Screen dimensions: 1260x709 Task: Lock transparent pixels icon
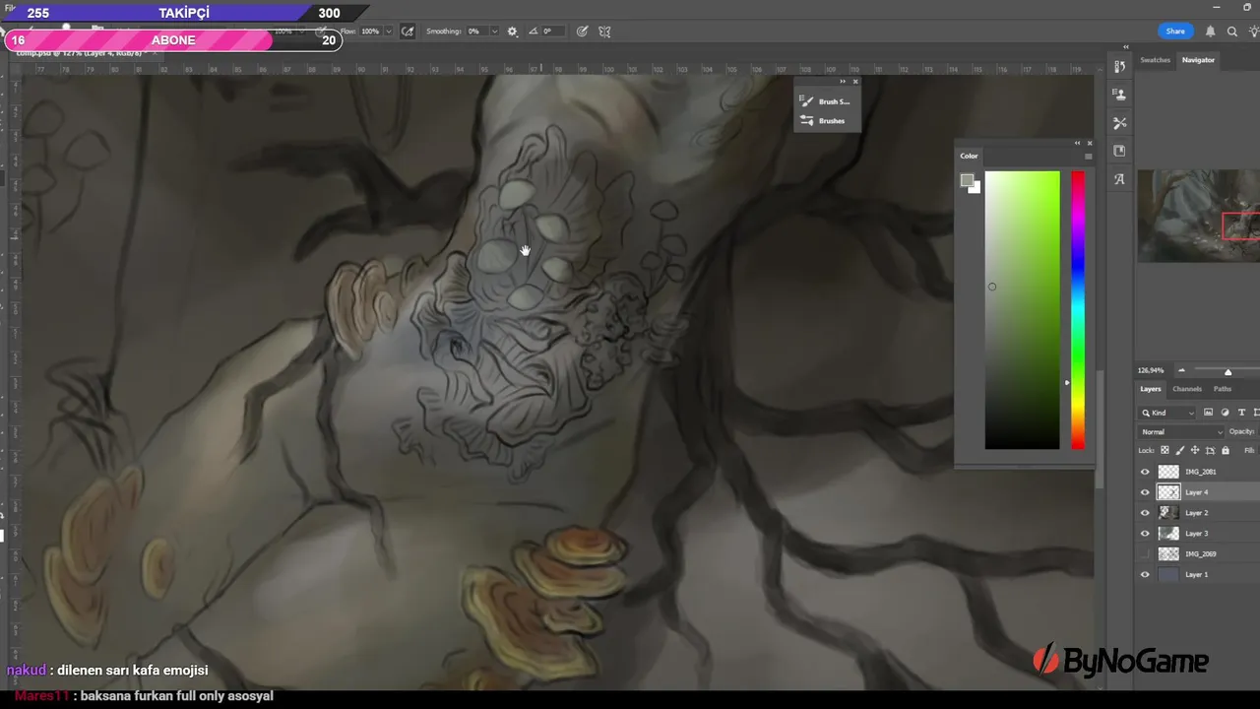(x=1165, y=450)
